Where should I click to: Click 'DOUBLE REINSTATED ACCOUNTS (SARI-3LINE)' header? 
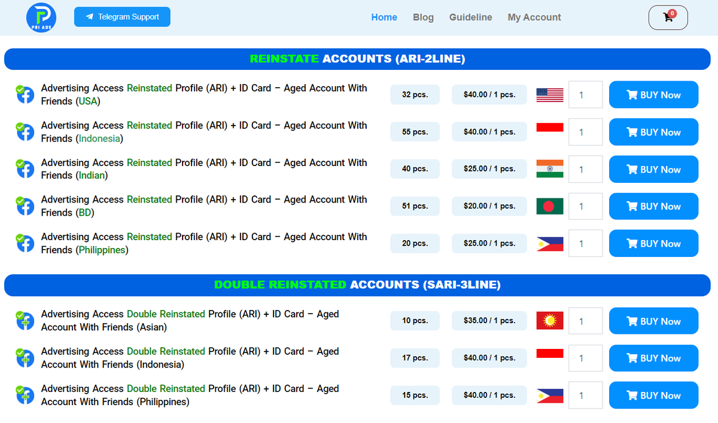tap(357, 285)
